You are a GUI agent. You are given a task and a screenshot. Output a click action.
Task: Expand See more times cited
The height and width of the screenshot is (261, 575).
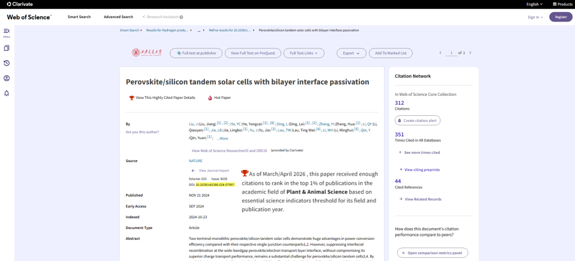pyautogui.click(x=419, y=152)
